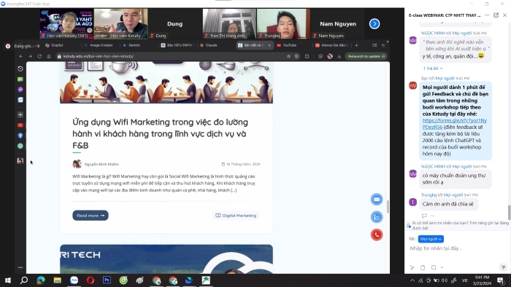Click the text formatting icon in chat

coord(412,267)
